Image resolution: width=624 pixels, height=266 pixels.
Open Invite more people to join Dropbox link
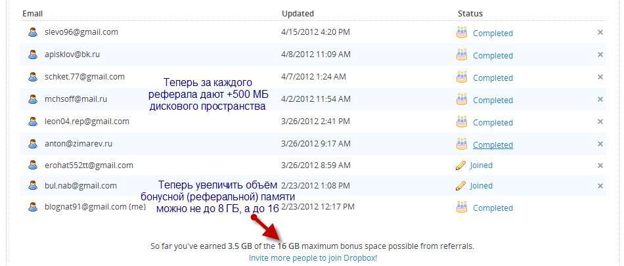313,258
